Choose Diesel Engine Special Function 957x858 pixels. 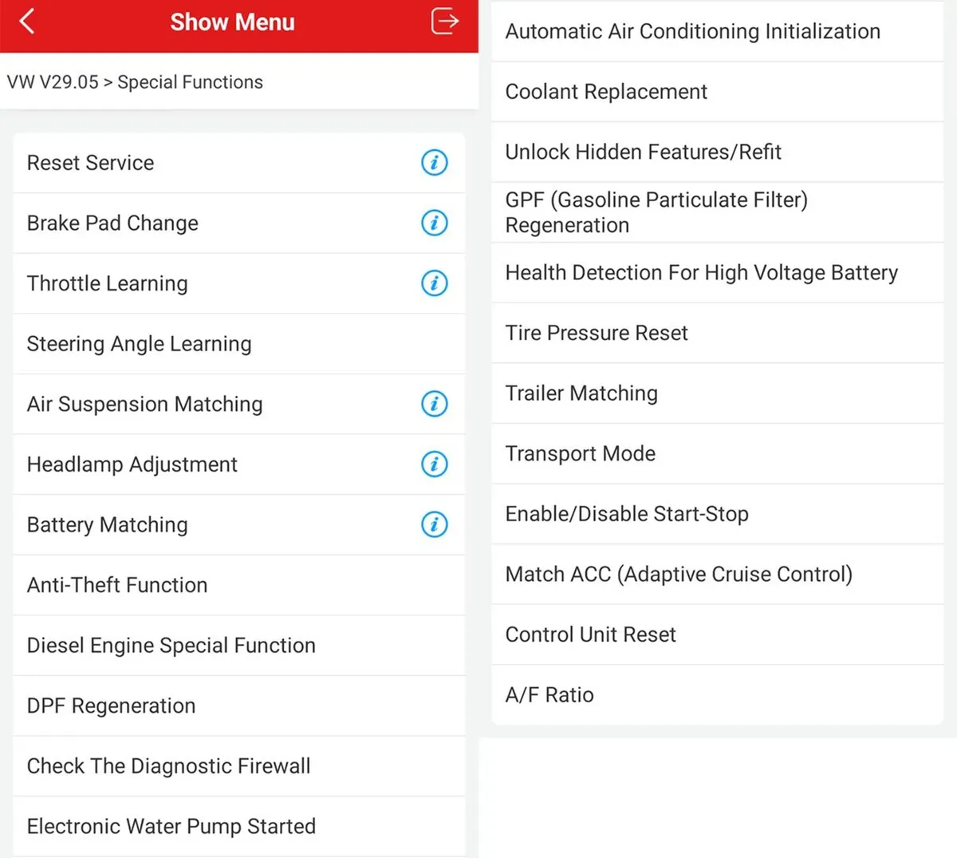[171, 645]
